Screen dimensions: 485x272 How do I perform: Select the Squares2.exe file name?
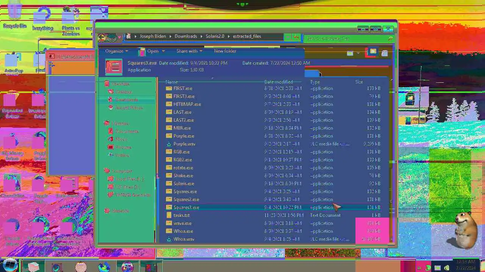186,199
